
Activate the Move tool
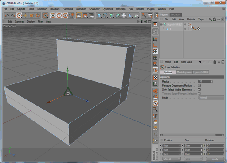(x=25, y=15)
